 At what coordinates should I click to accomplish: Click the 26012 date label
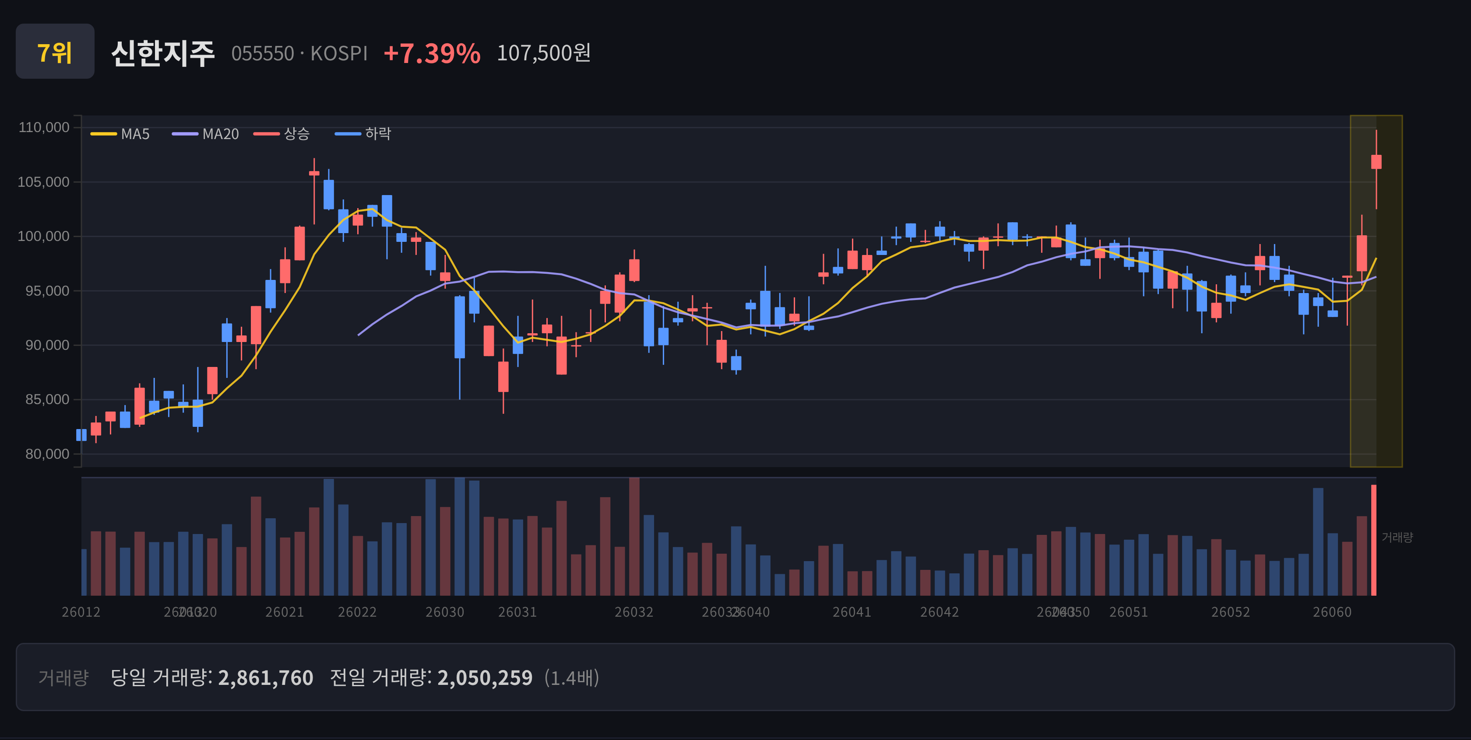(81, 612)
